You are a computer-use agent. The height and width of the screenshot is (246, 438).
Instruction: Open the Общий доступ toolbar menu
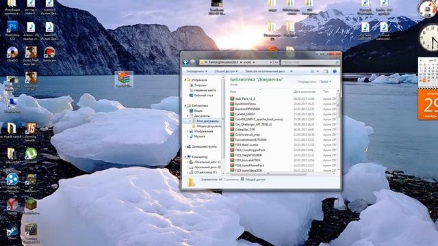(x=226, y=71)
